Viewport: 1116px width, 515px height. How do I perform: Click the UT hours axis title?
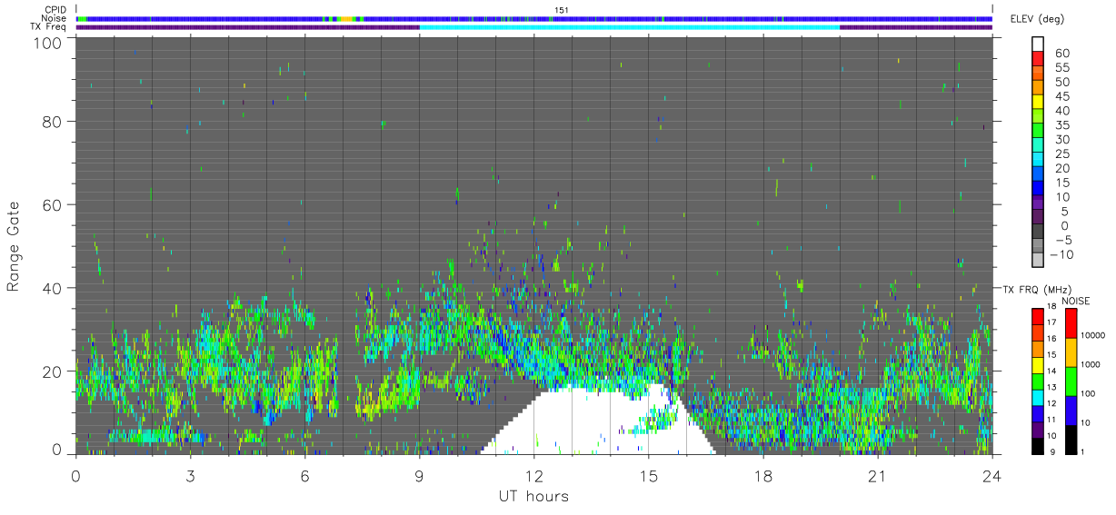click(x=533, y=497)
